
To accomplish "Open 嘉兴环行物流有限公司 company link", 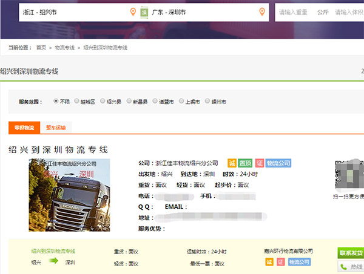I will point(288,251).
